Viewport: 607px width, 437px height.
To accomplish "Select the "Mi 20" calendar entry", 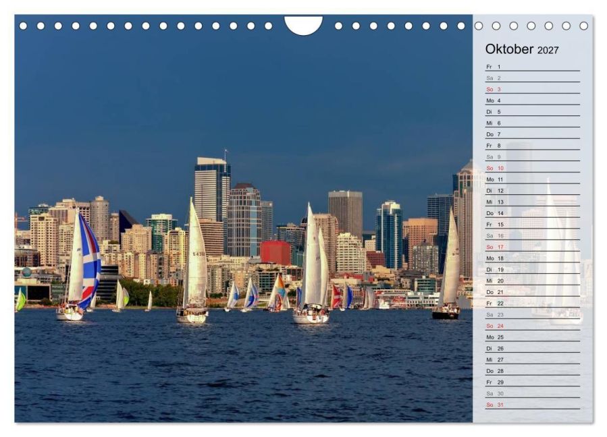I will (533, 281).
